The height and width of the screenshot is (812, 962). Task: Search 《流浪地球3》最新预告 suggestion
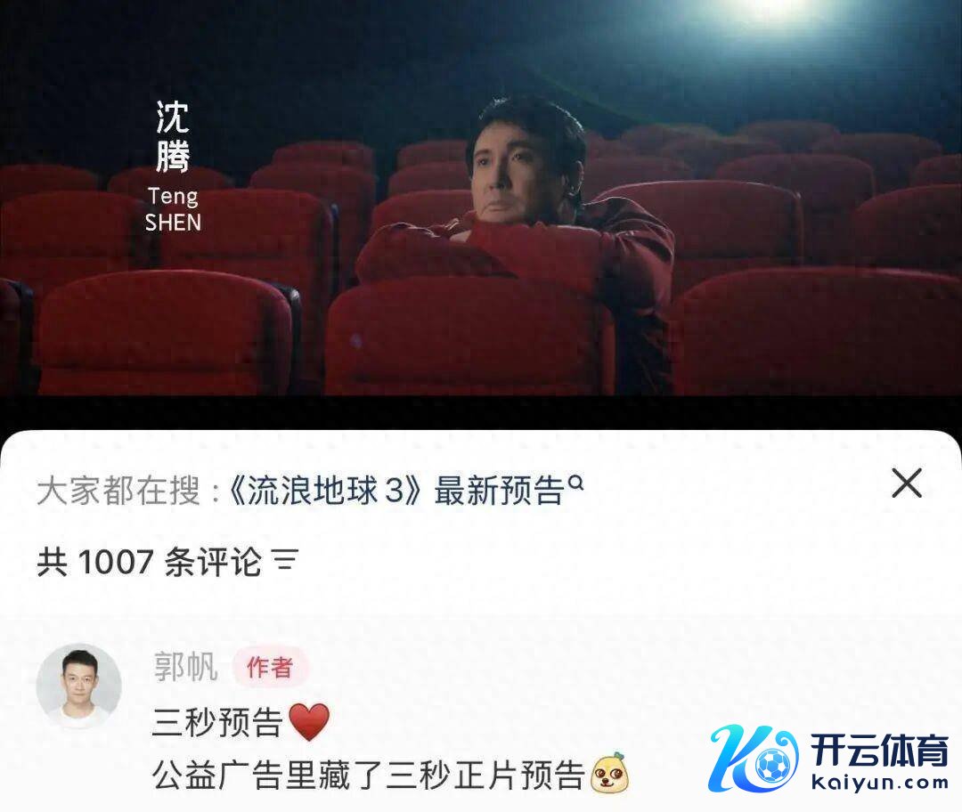click(396, 491)
